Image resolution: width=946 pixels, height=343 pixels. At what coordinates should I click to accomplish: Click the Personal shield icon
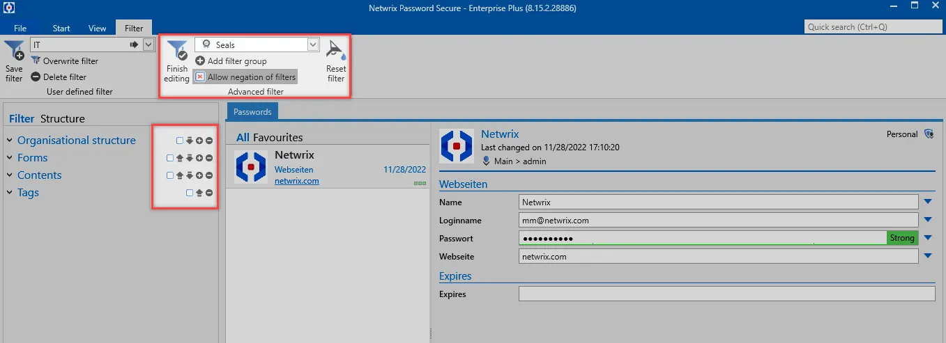[929, 134]
